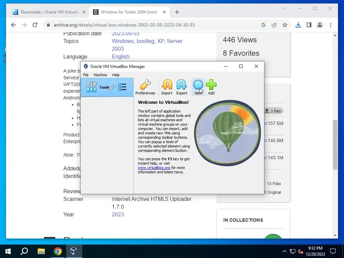Click the Export appliance icon
The height and width of the screenshot is (258, 344).
[182, 87]
